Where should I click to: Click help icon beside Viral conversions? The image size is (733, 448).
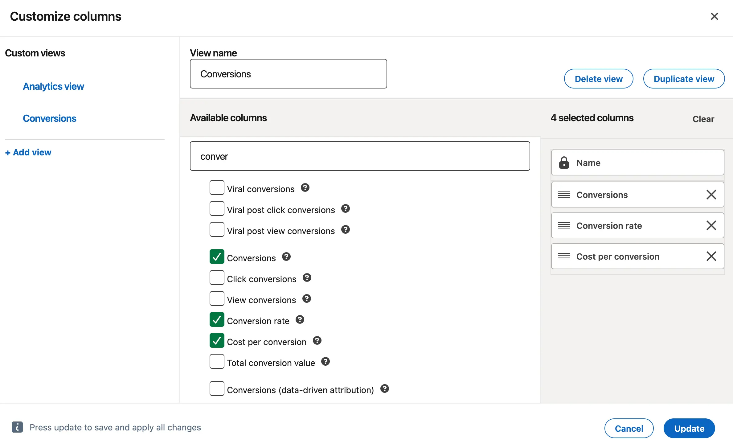click(305, 187)
